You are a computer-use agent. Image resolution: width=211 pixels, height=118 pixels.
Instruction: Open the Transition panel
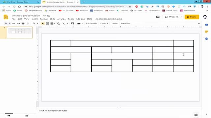(125, 23)
